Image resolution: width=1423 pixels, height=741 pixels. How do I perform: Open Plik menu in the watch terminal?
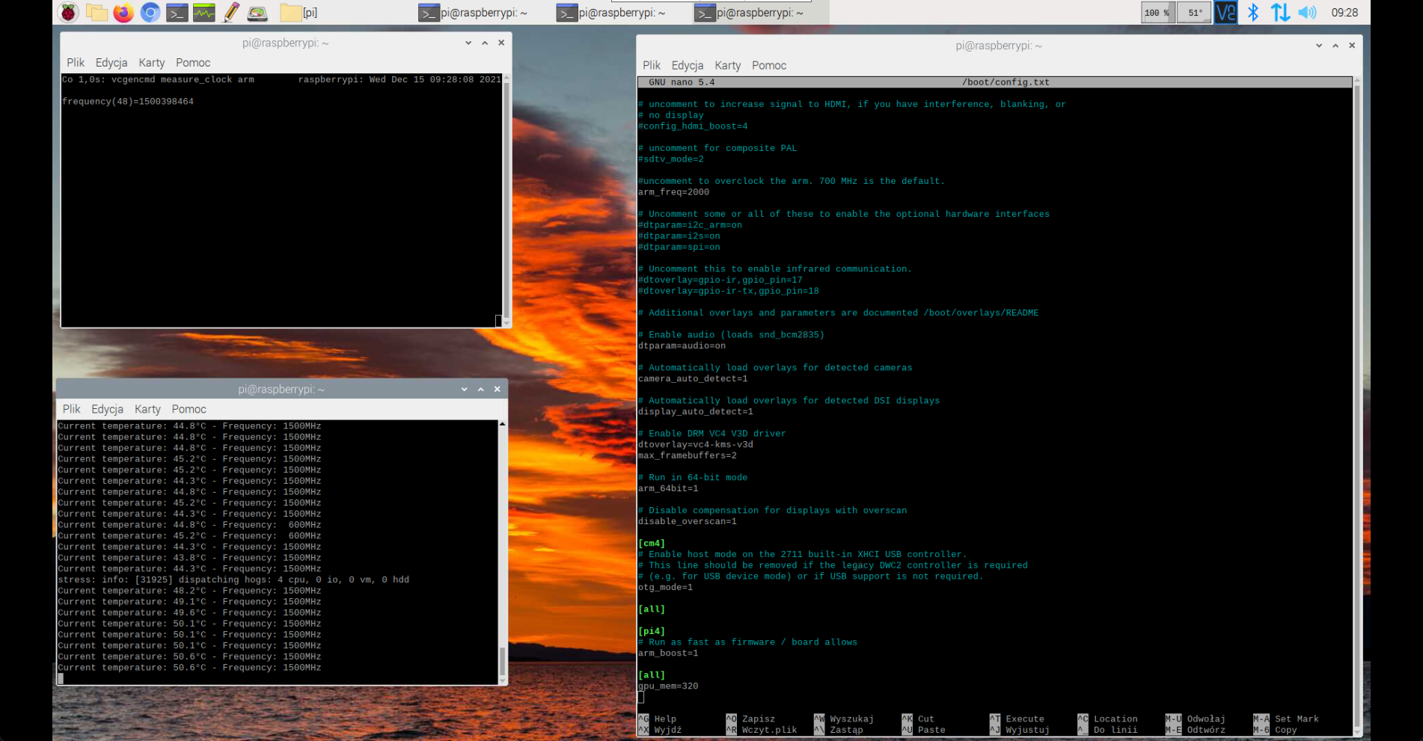tap(76, 63)
